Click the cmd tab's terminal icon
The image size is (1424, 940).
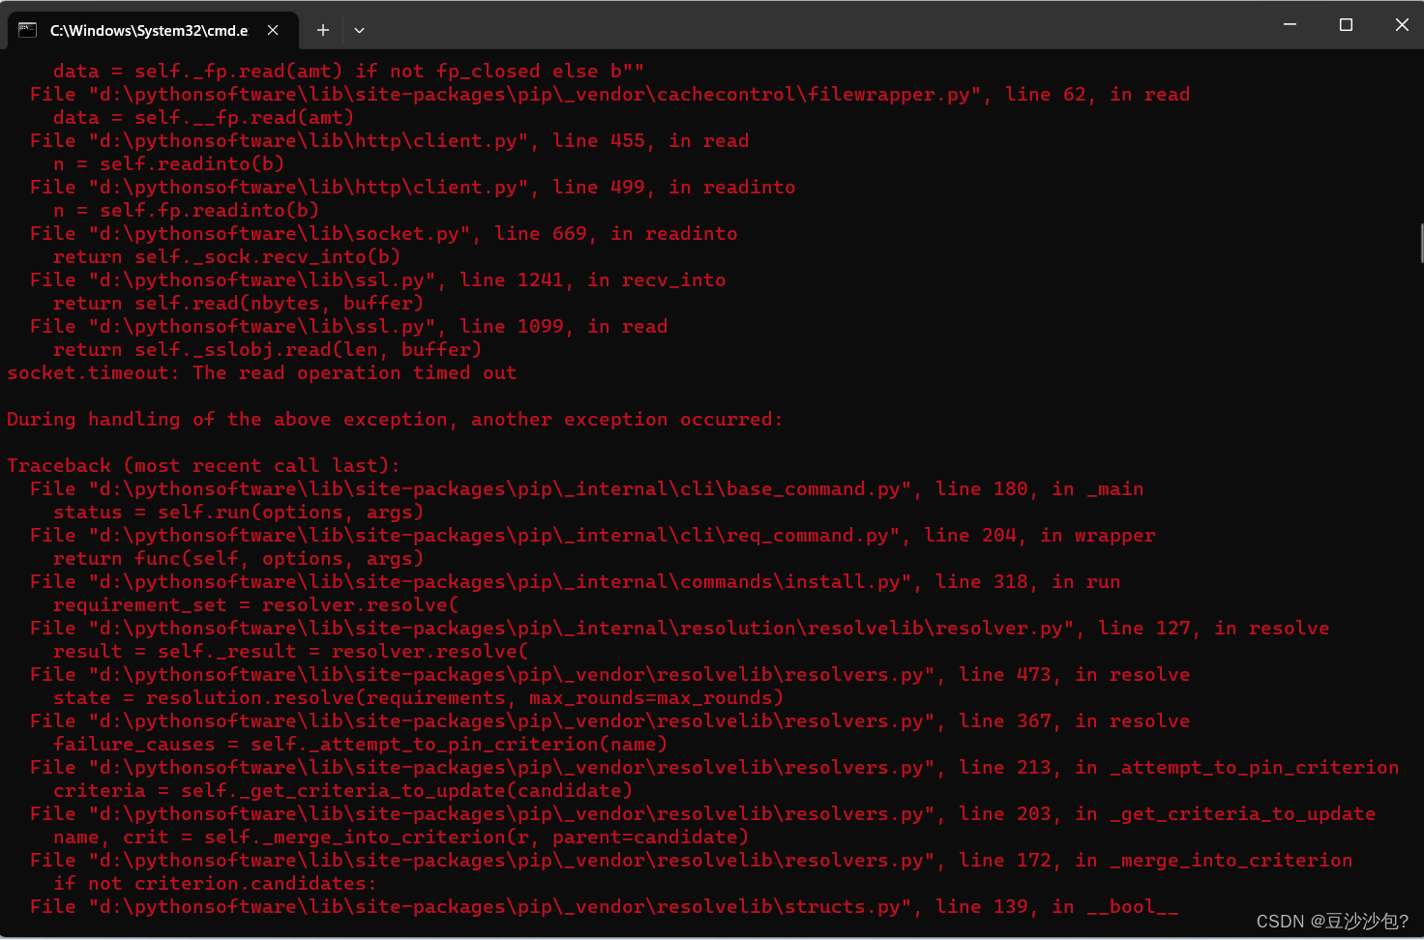pos(27,30)
